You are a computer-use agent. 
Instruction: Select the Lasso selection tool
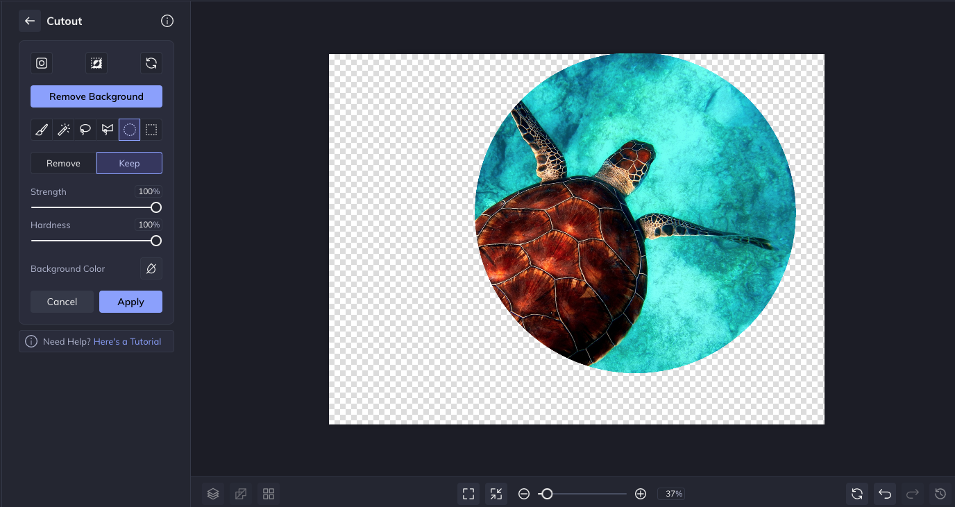point(85,130)
